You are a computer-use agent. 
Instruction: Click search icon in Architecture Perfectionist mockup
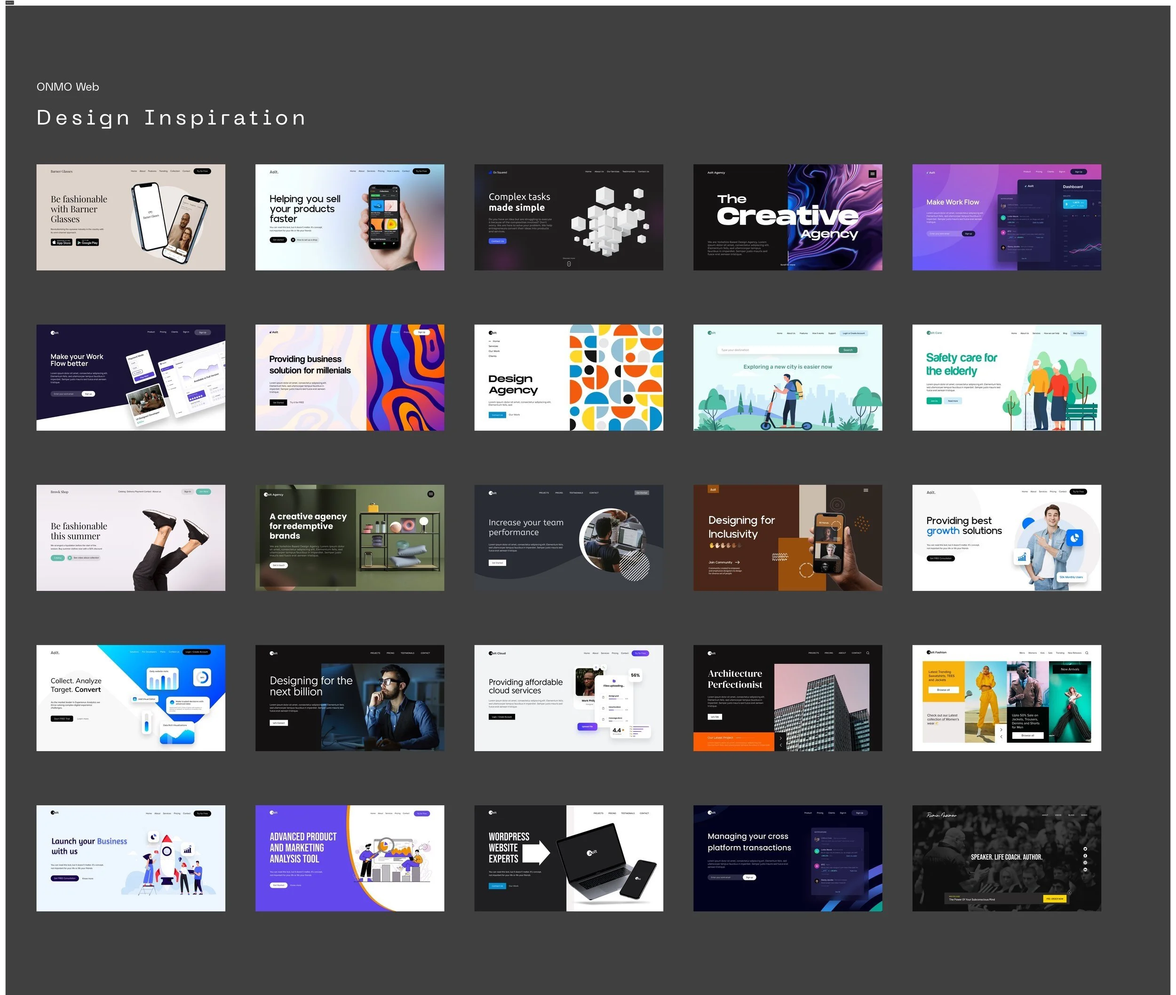(x=868, y=653)
